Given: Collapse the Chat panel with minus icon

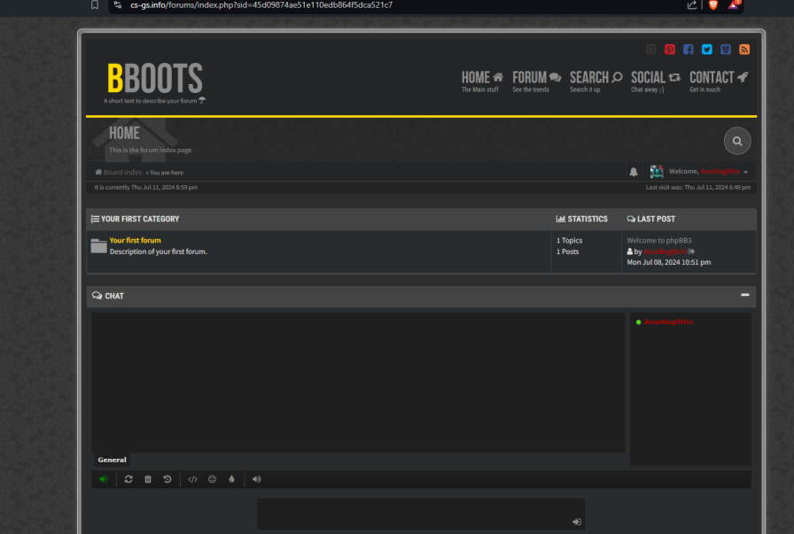Looking at the screenshot, I should tap(745, 295).
